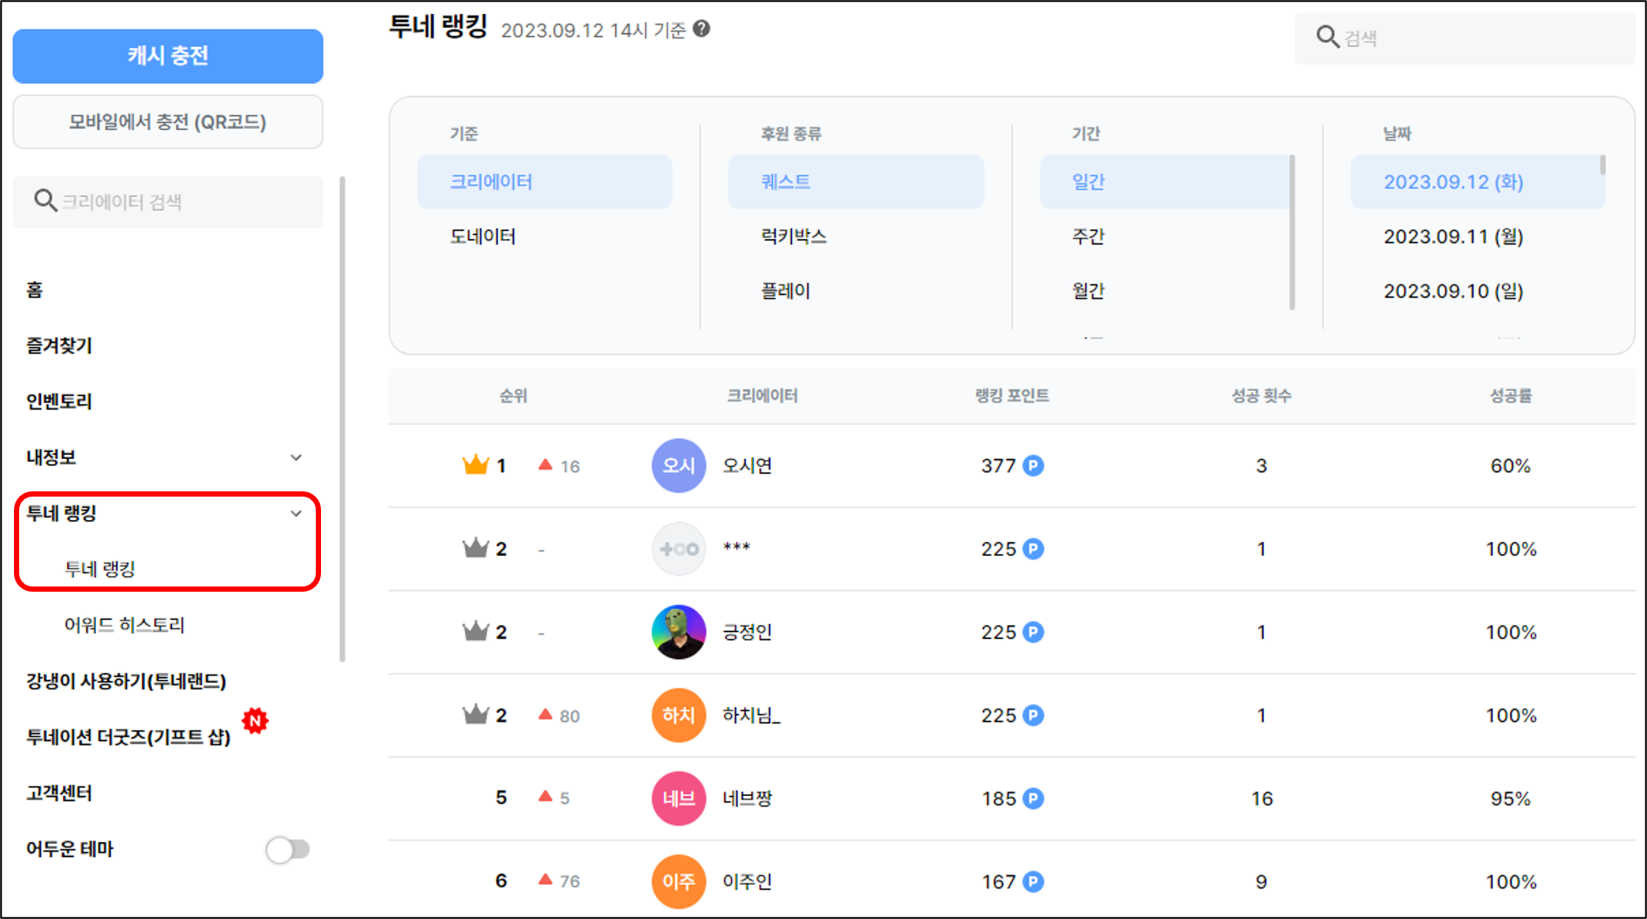Click the gray crown icon in the *** row
This screenshot has width=1647, height=919.
point(475,548)
